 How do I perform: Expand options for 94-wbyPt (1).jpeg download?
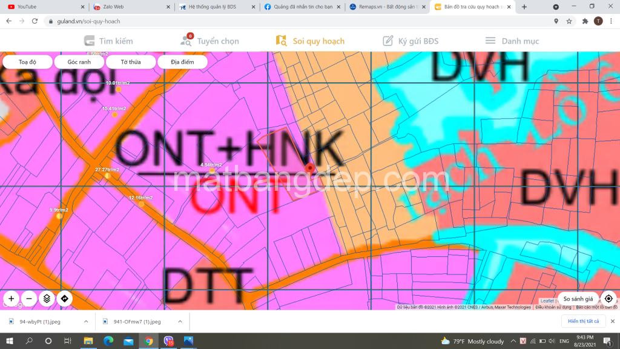tap(86, 321)
